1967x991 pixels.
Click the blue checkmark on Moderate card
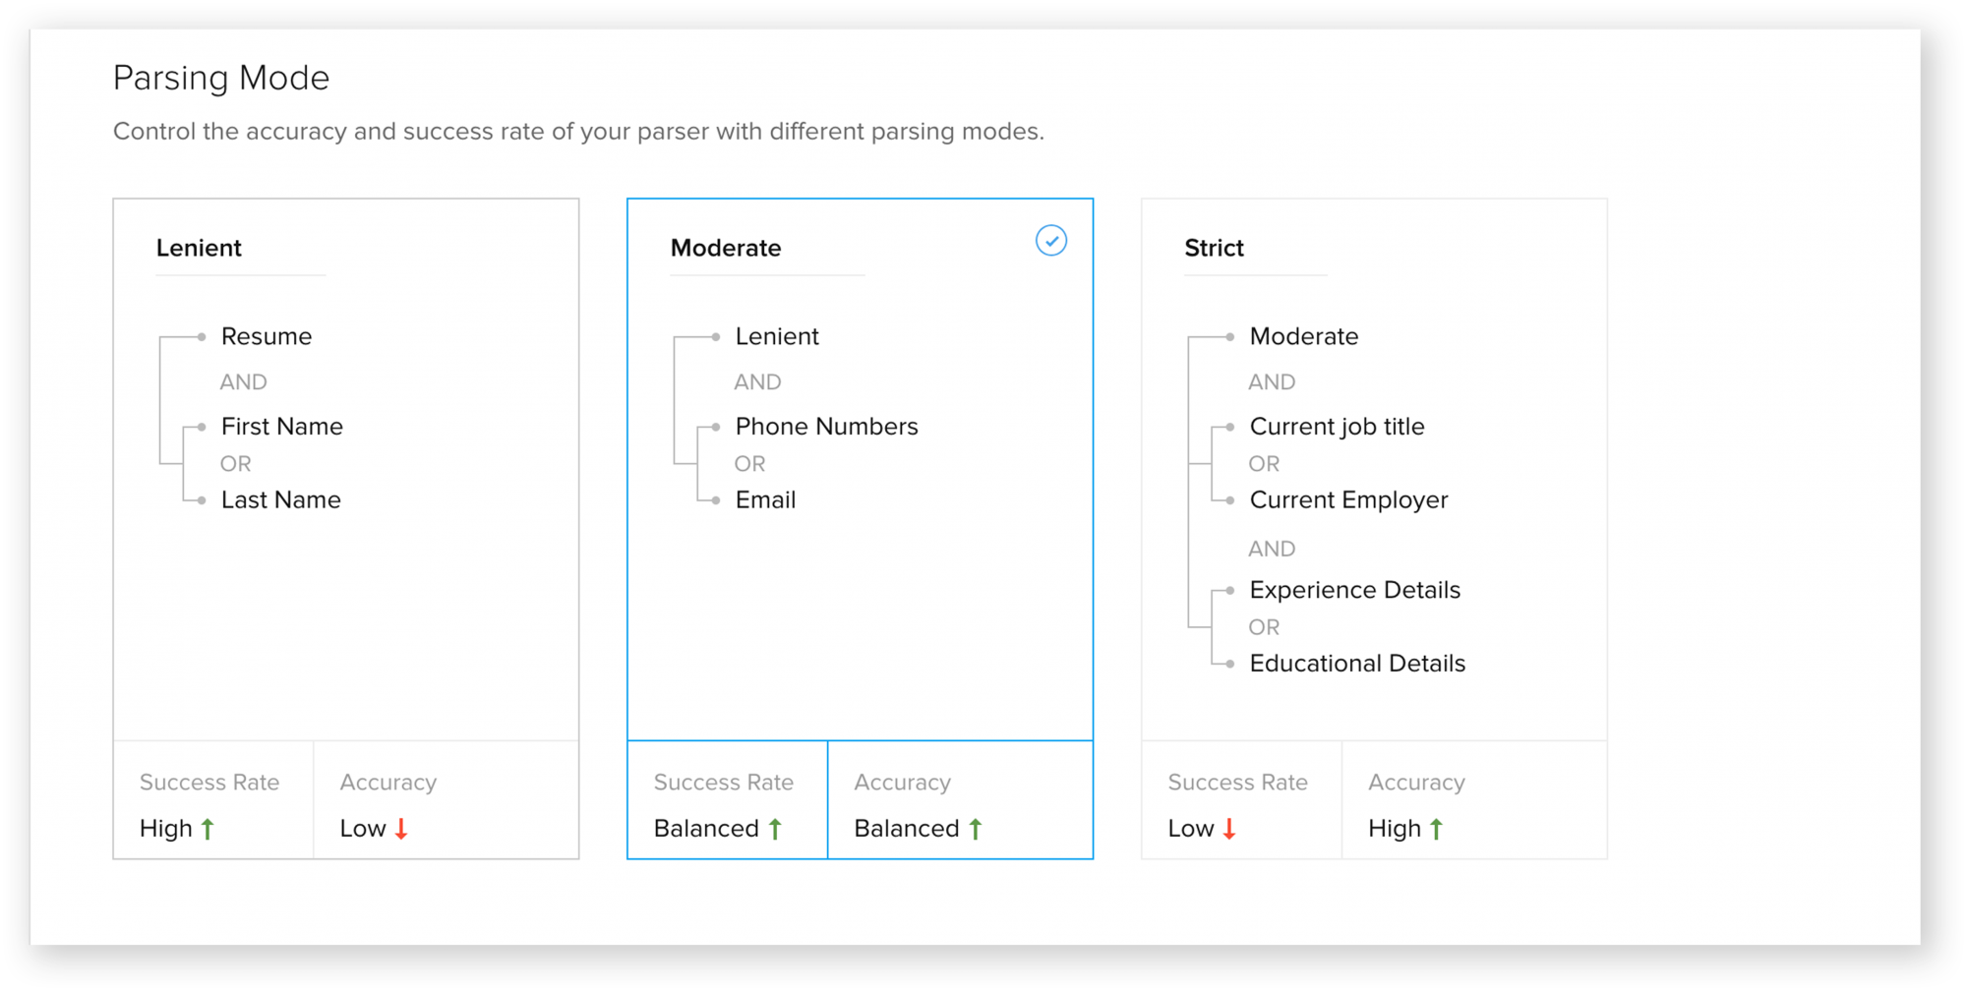(x=1051, y=241)
